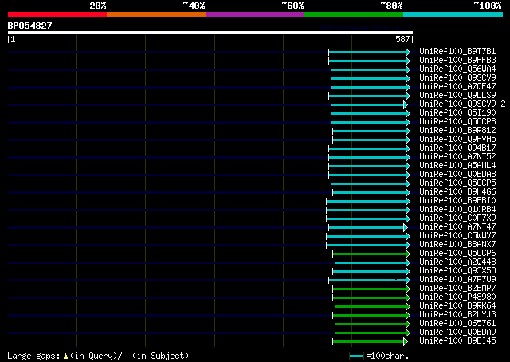Select the UniRef100_Q5CCP5 hit name
The height and width of the screenshot is (362, 510).
click(457, 183)
